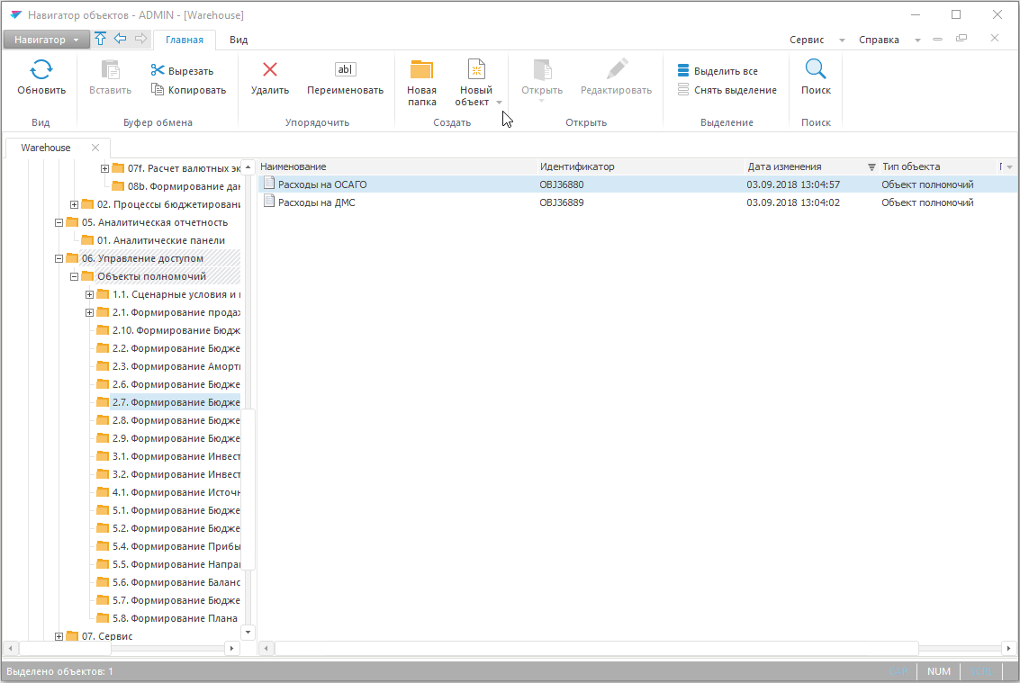Click the Копировать icon
This screenshot has height=683, width=1020.
158,90
